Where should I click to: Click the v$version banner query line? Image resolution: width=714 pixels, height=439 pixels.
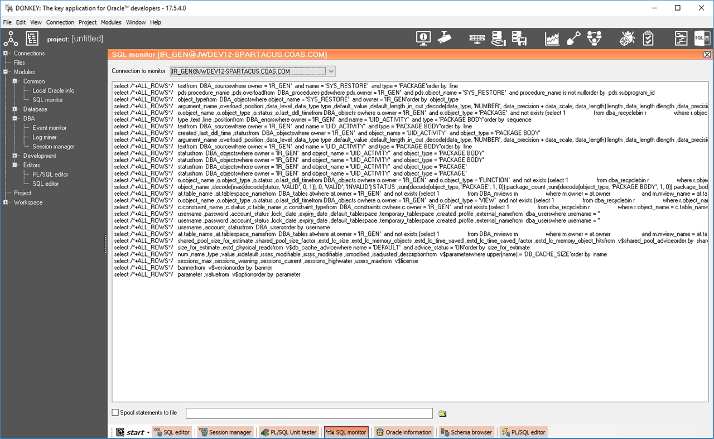click(193, 268)
